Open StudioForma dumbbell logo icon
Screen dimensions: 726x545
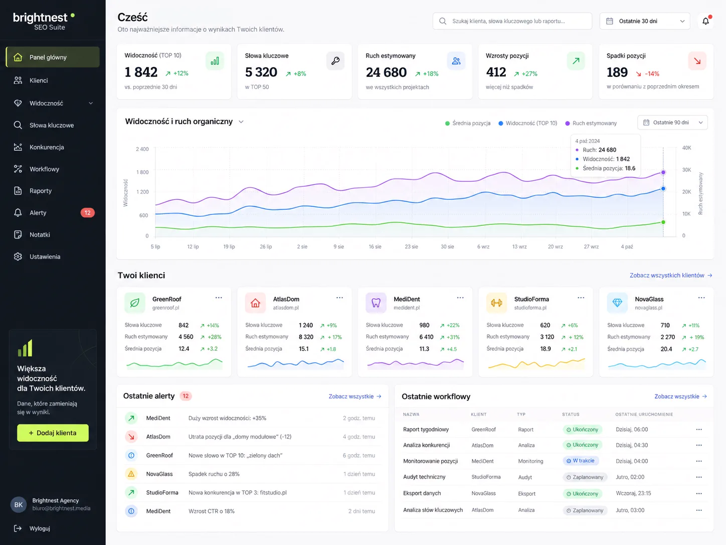coord(496,303)
